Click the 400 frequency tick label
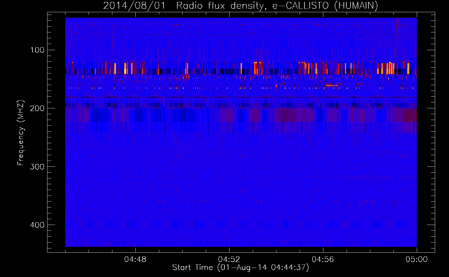The width and height of the screenshot is (449, 277). [x=37, y=225]
